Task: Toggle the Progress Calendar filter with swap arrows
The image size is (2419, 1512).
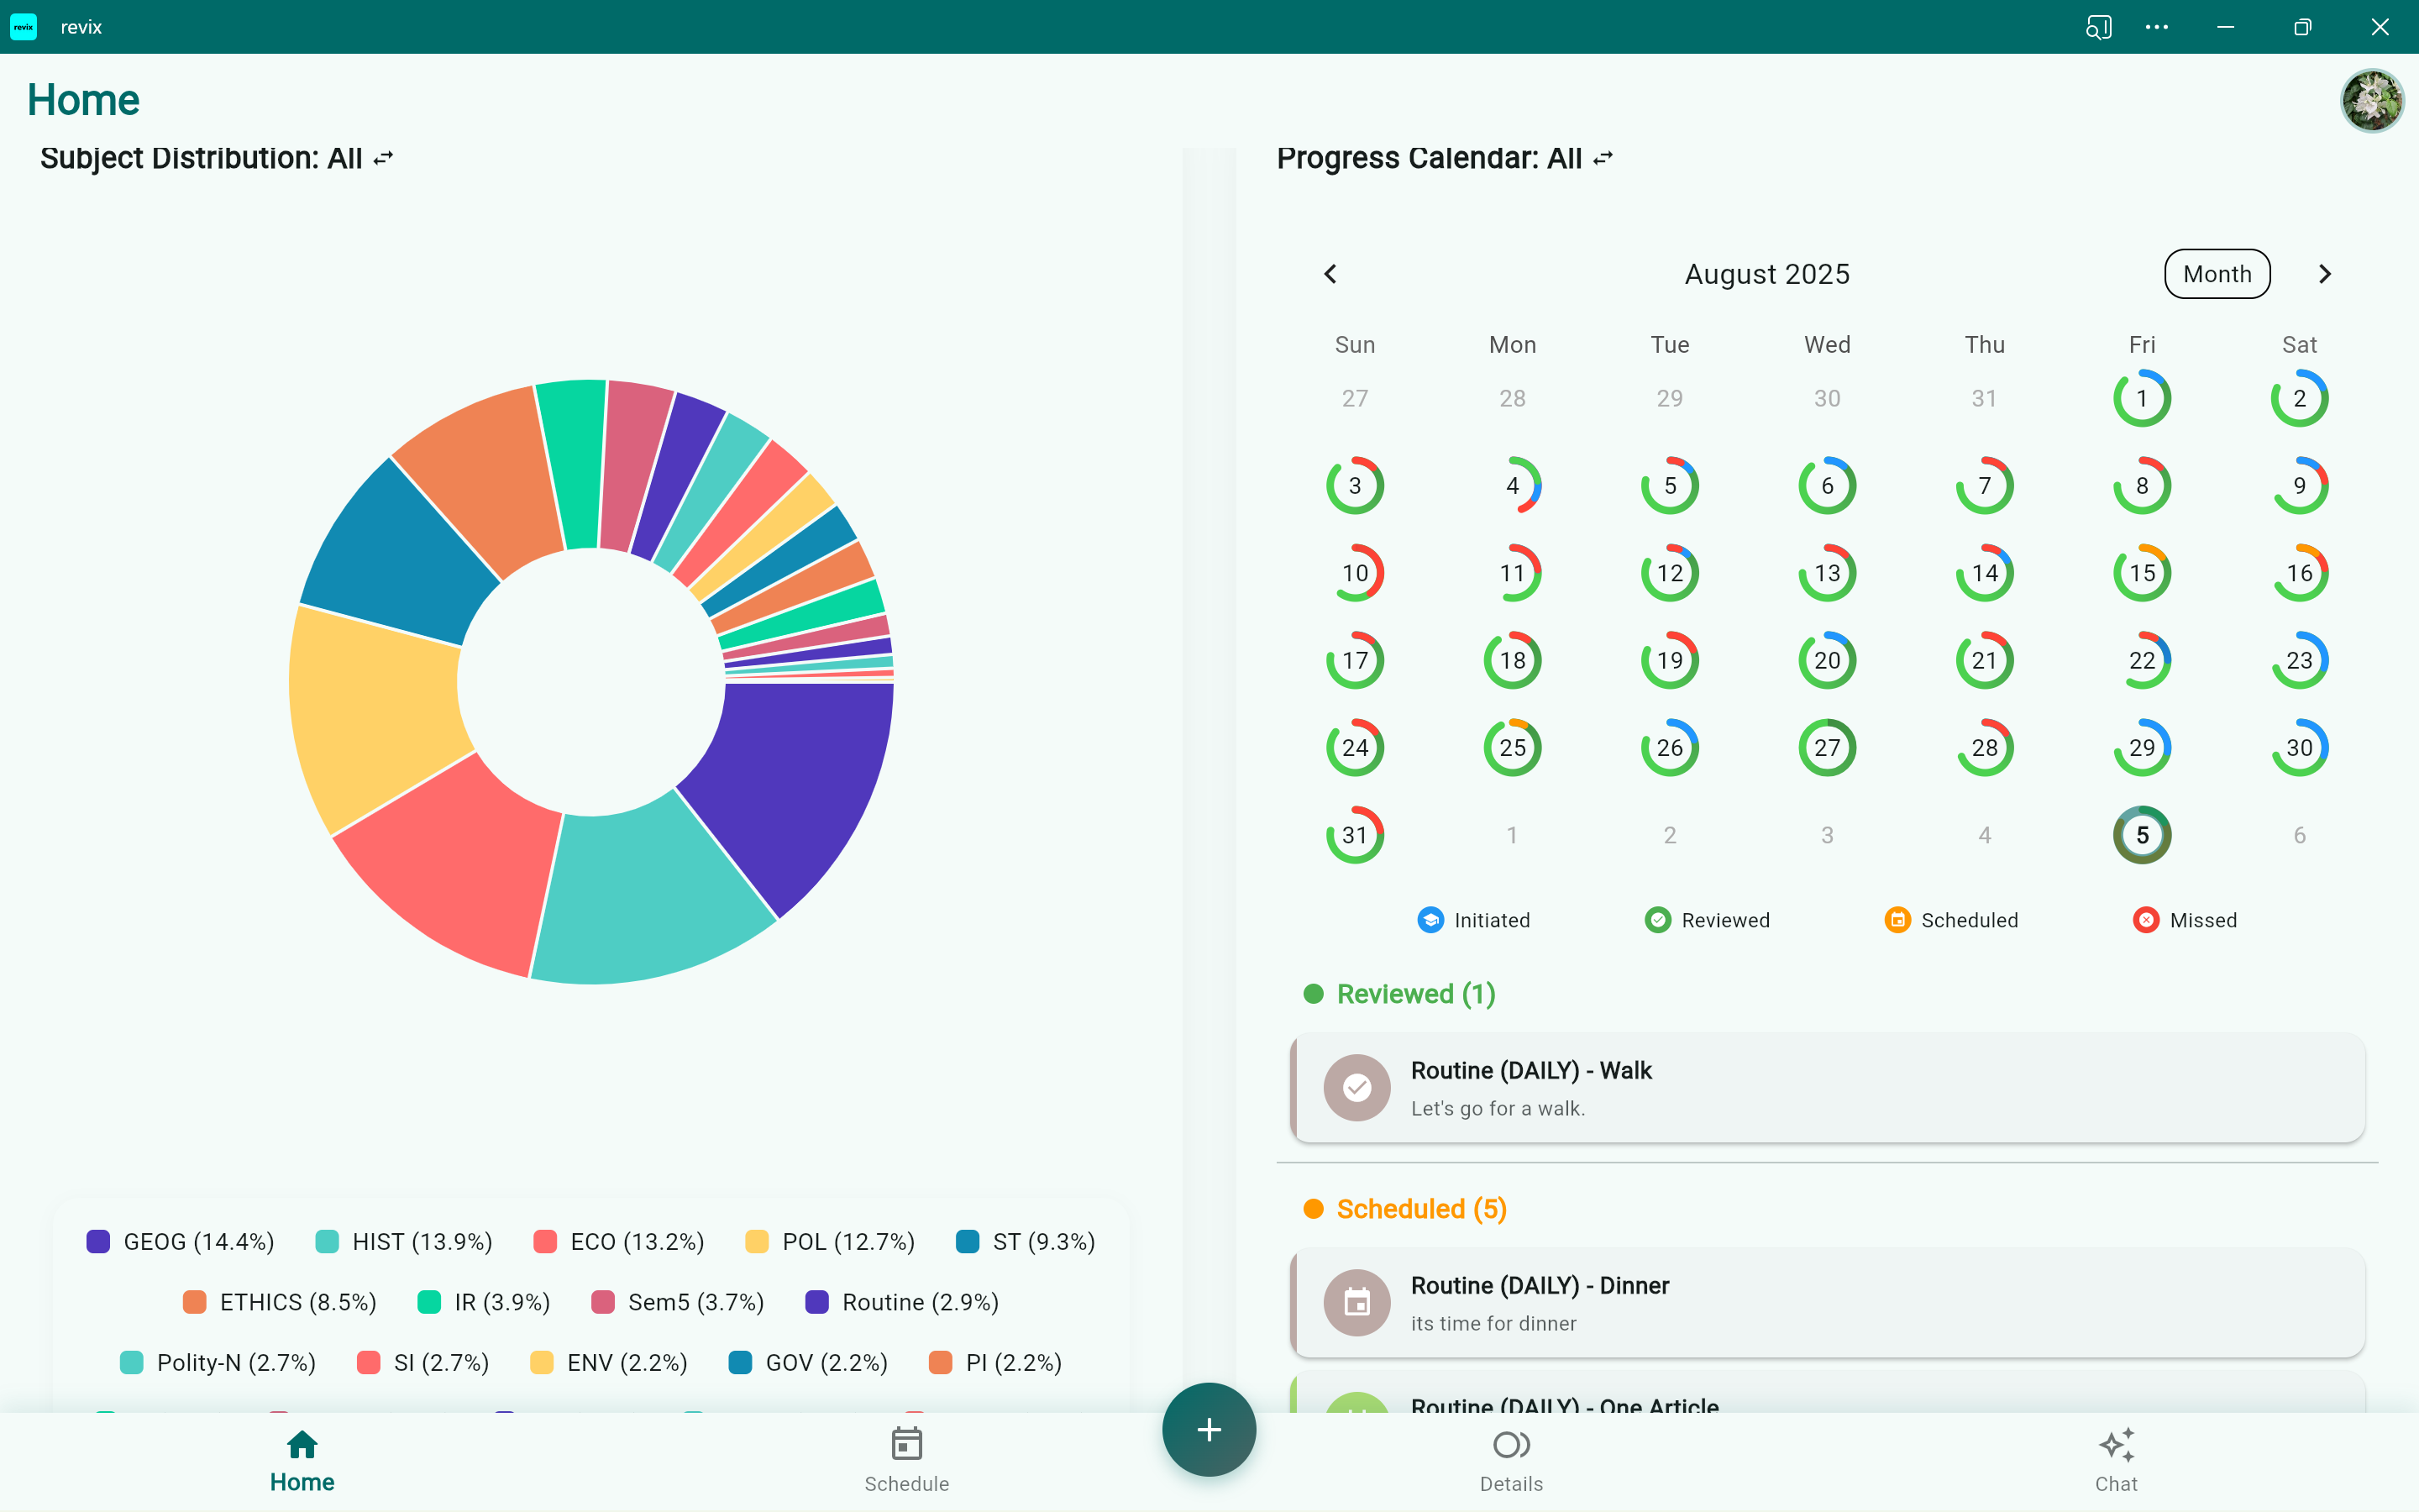Action: [1603, 157]
